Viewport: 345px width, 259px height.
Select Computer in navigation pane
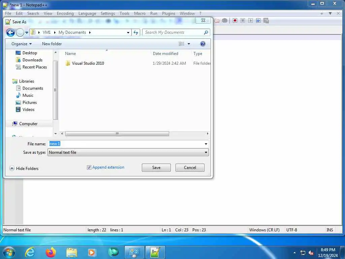[x=28, y=124]
